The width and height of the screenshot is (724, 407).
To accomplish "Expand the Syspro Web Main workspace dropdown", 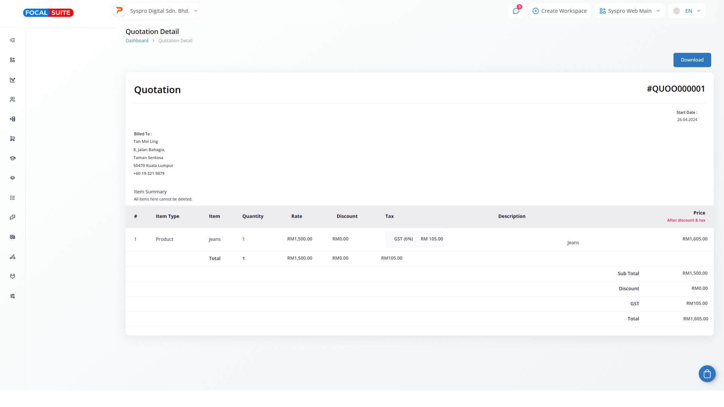I will click(629, 11).
